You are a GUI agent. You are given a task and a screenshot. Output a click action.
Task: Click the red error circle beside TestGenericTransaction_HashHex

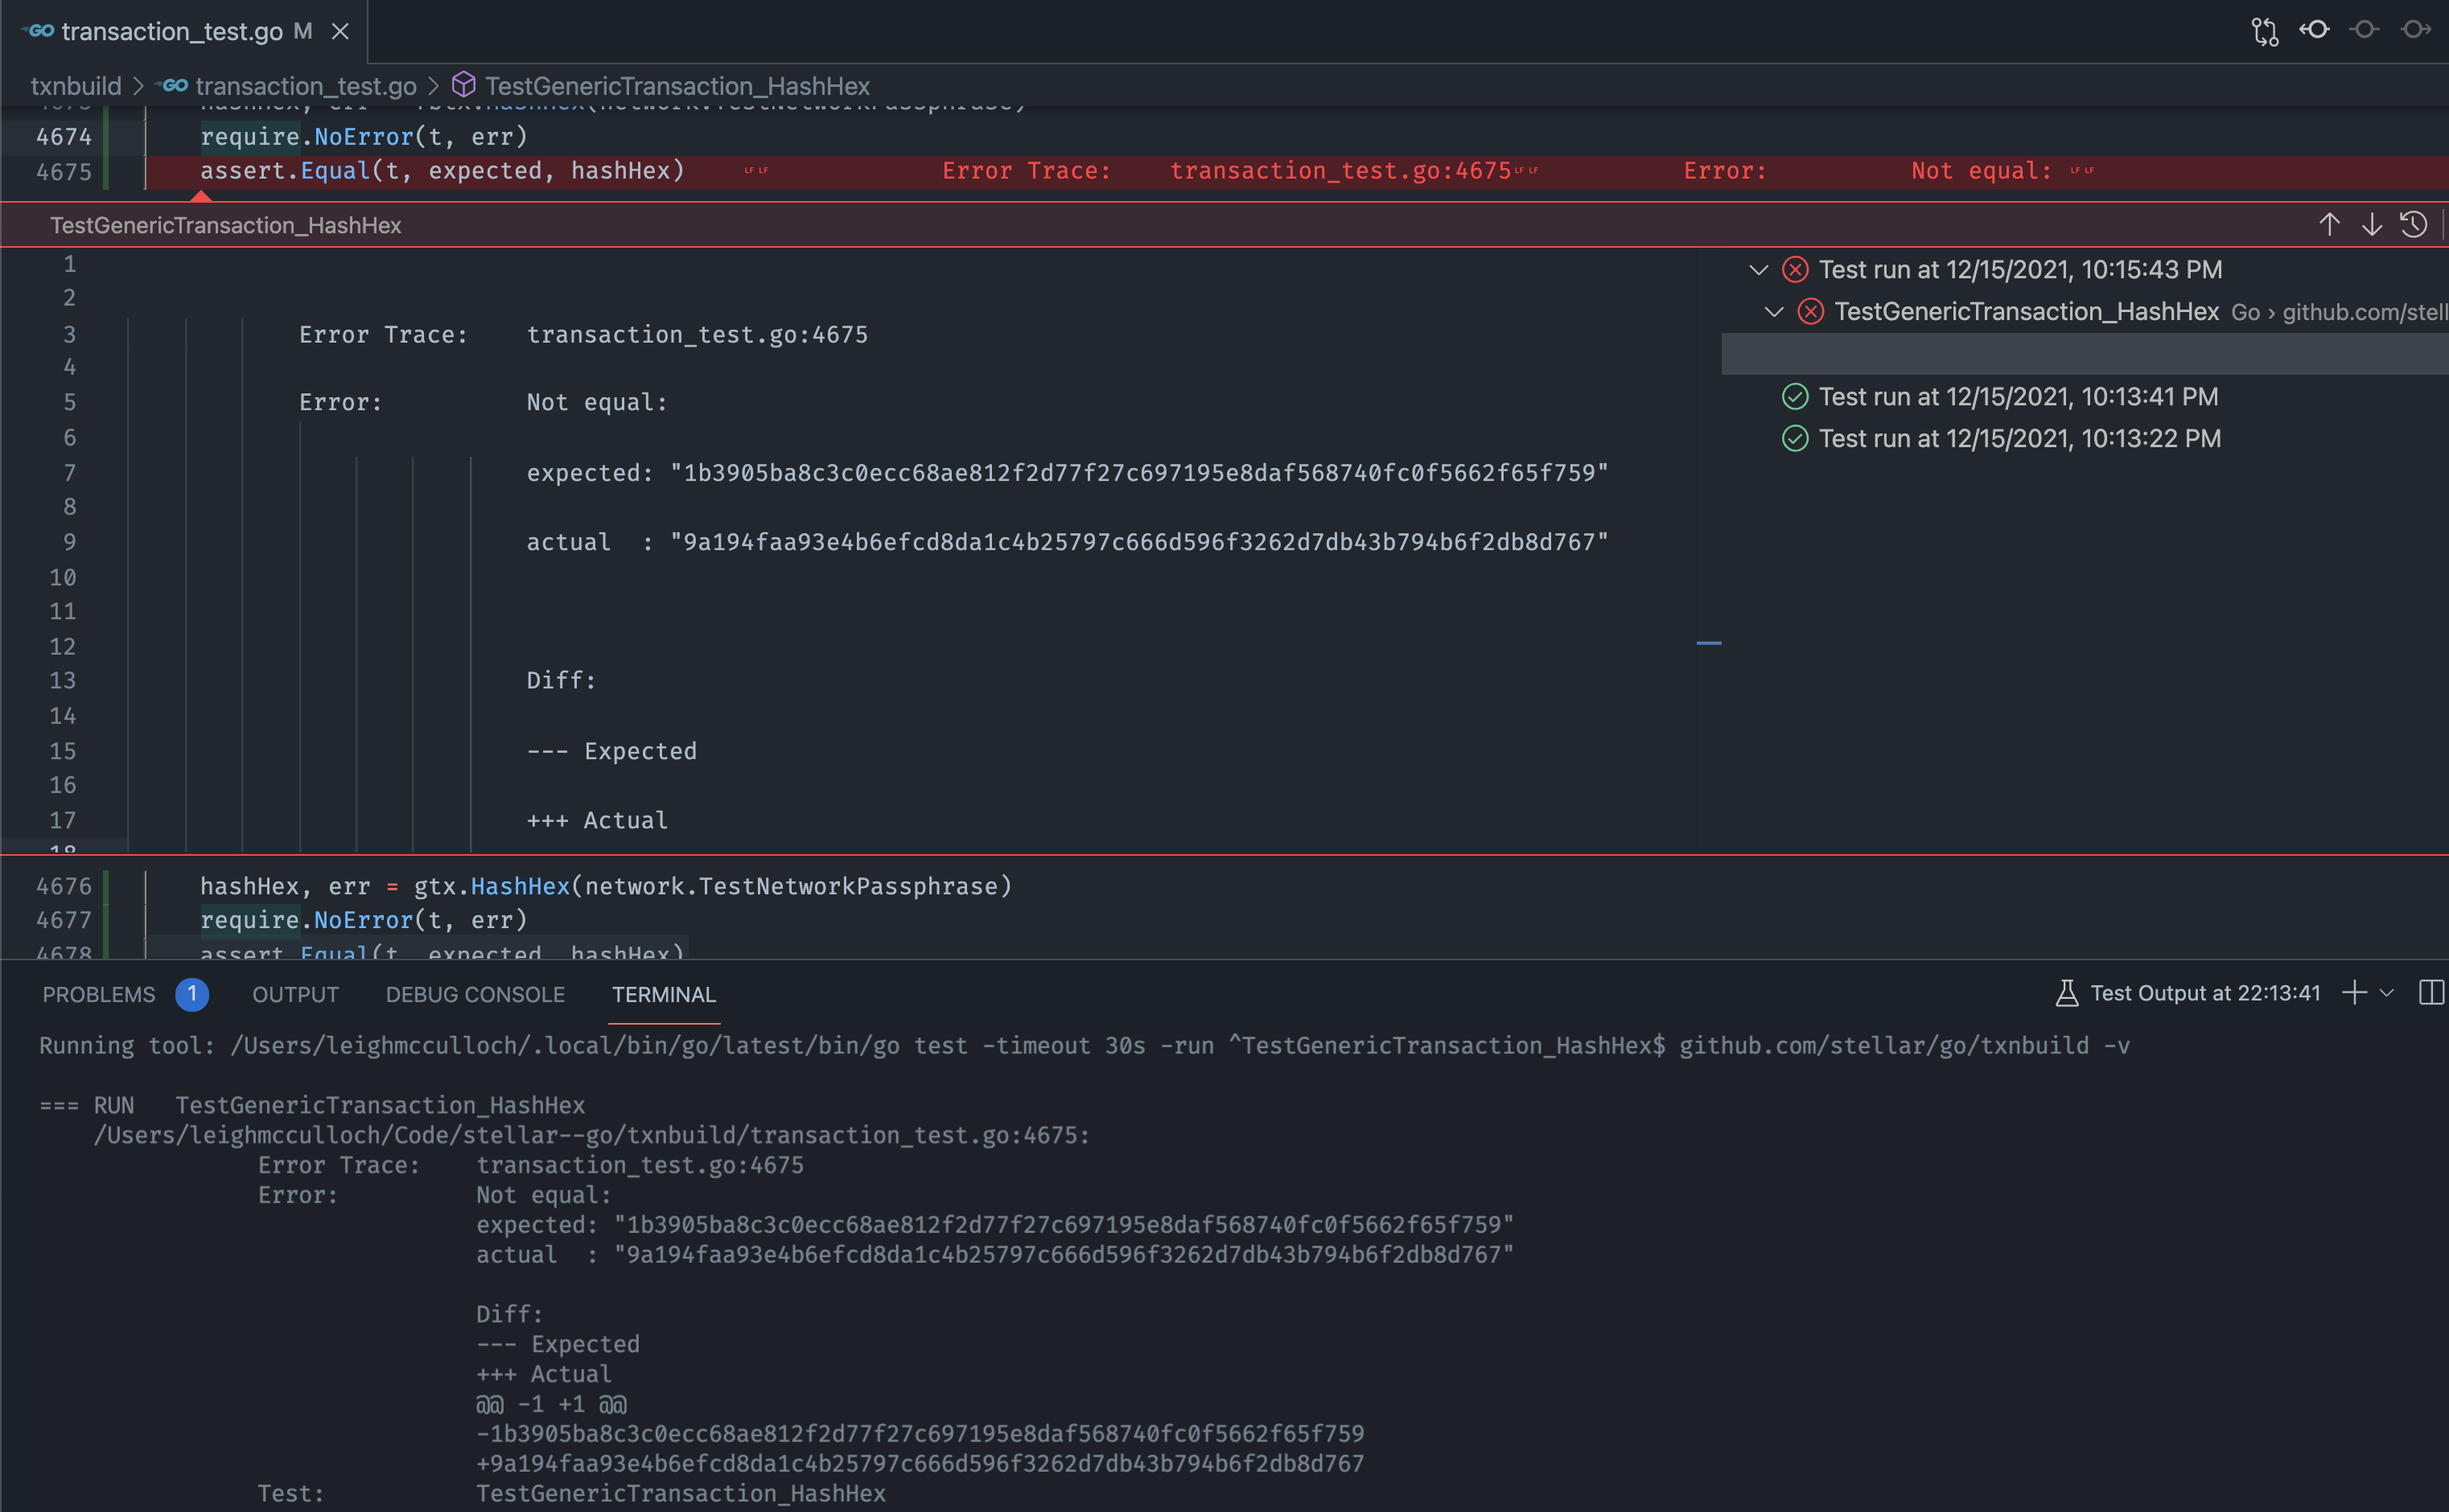point(1809,311)
